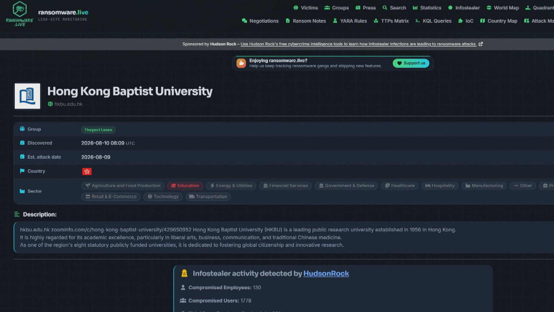Select the Healthcare sector tag
This screenshot has height=312, width=554.
400,185
